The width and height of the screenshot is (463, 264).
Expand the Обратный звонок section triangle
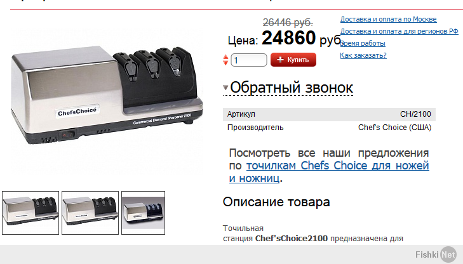click(225, 88)
